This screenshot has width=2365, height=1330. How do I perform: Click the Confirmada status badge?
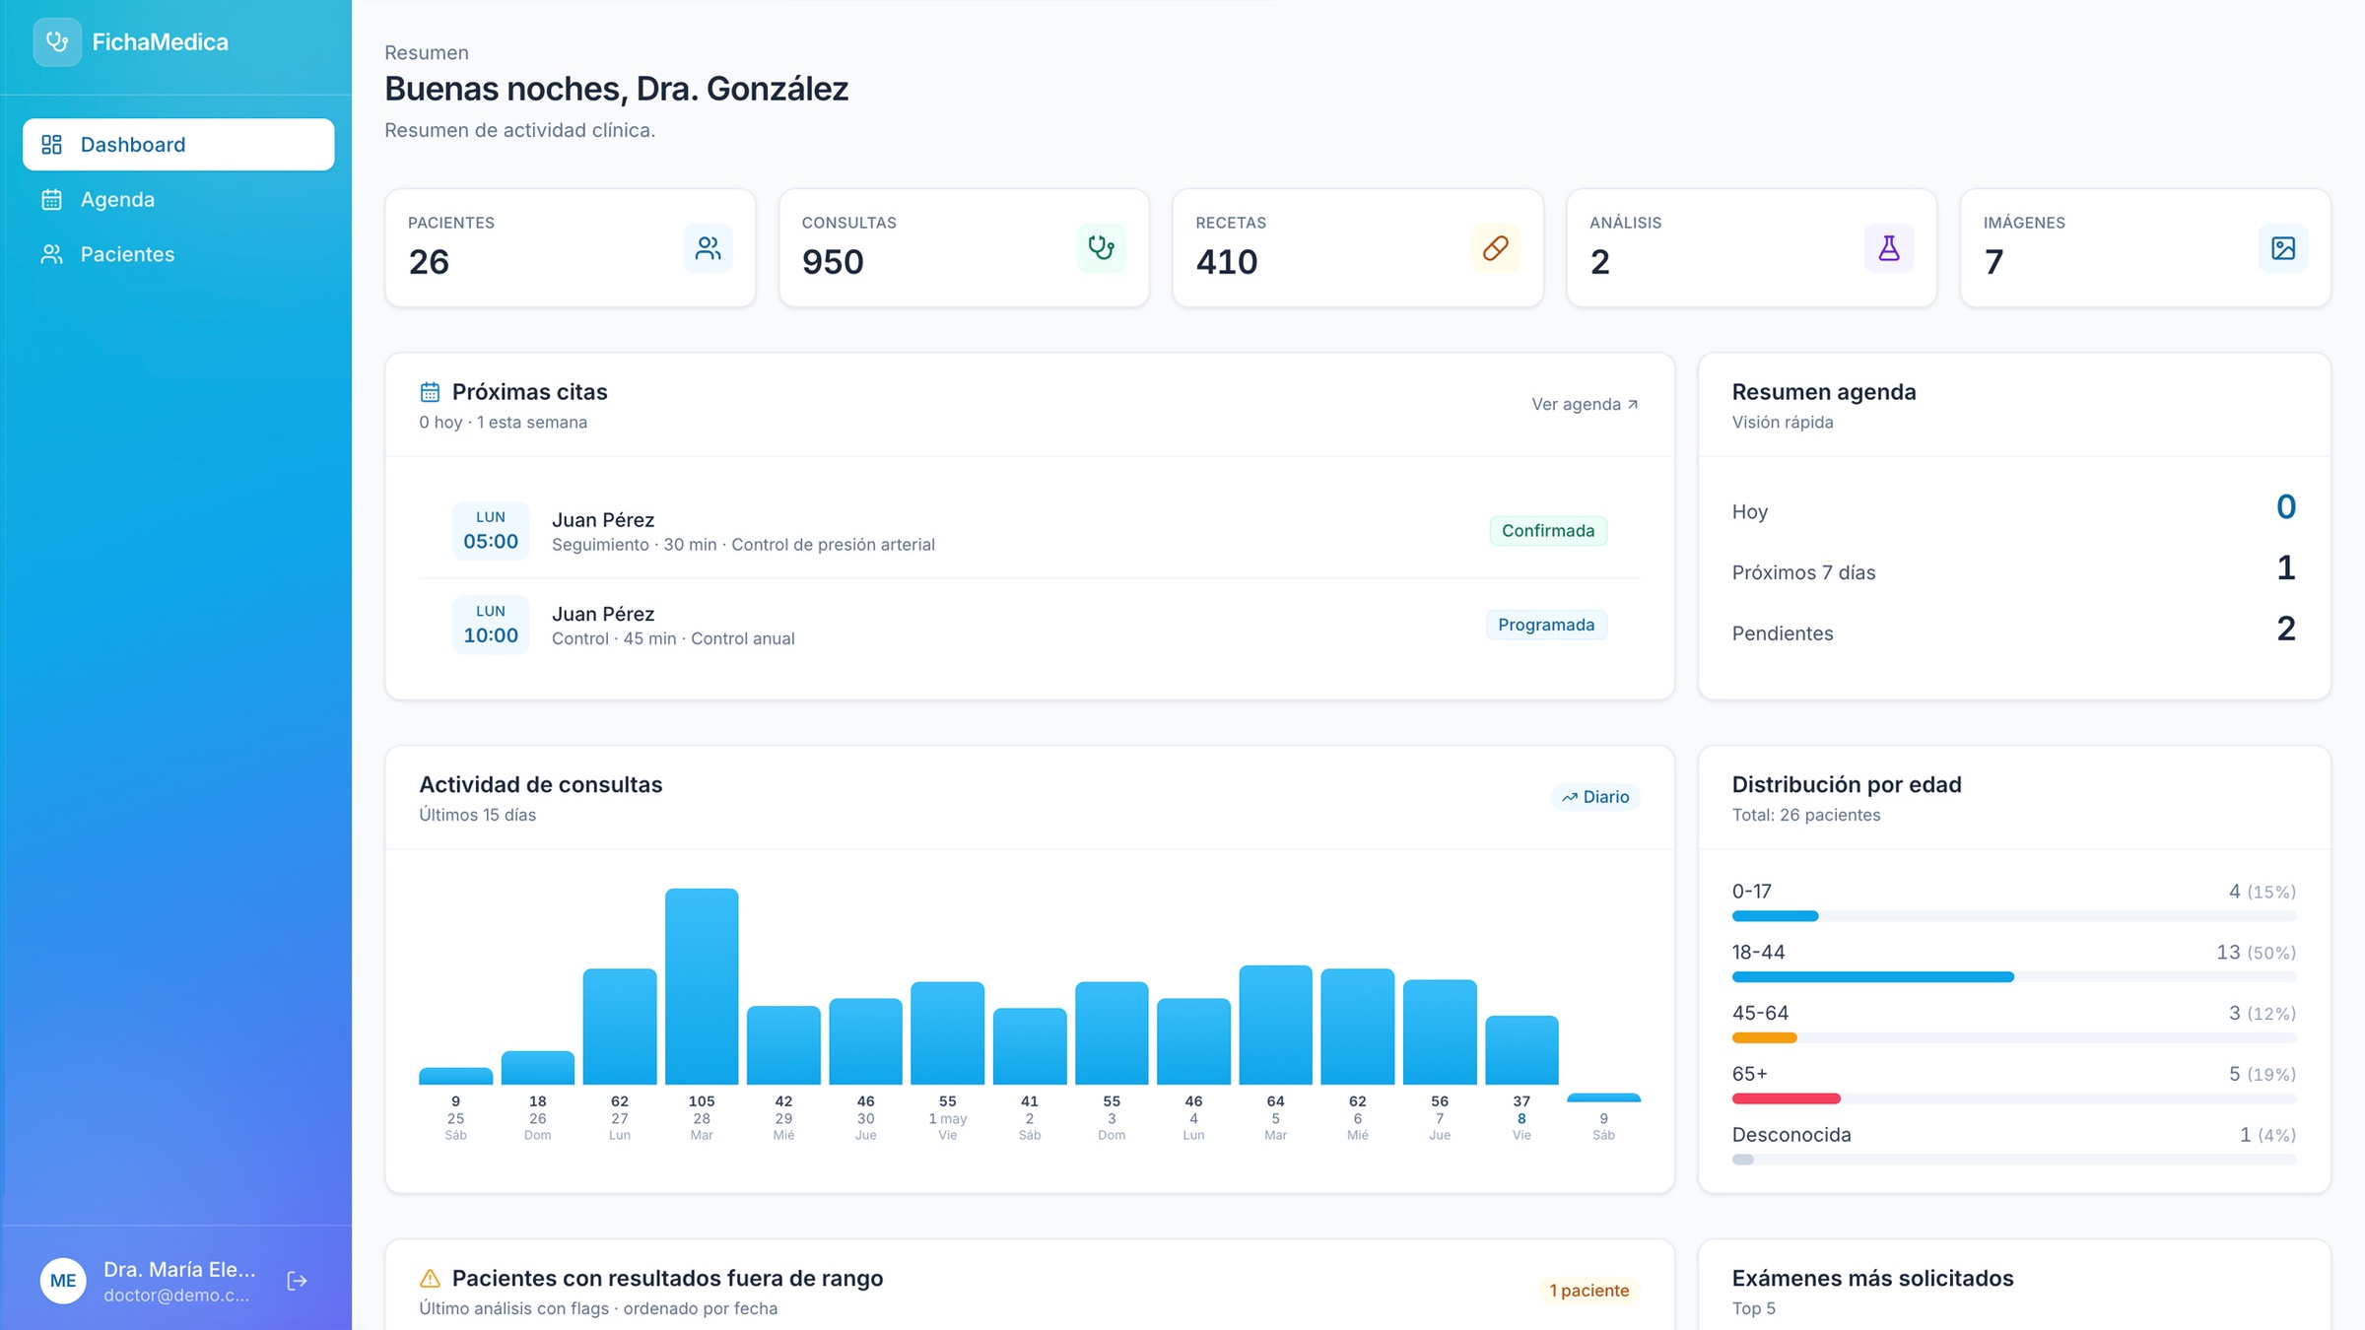pyautogui.click(x=1548, y=531)
